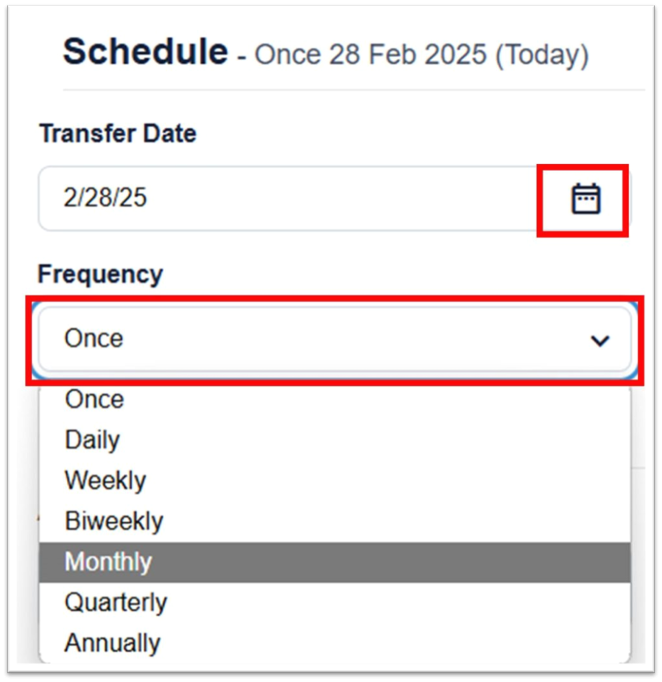Choose Quarterly from the frequency list
This screenshot has width=662, height=682.
click(116, 603)
